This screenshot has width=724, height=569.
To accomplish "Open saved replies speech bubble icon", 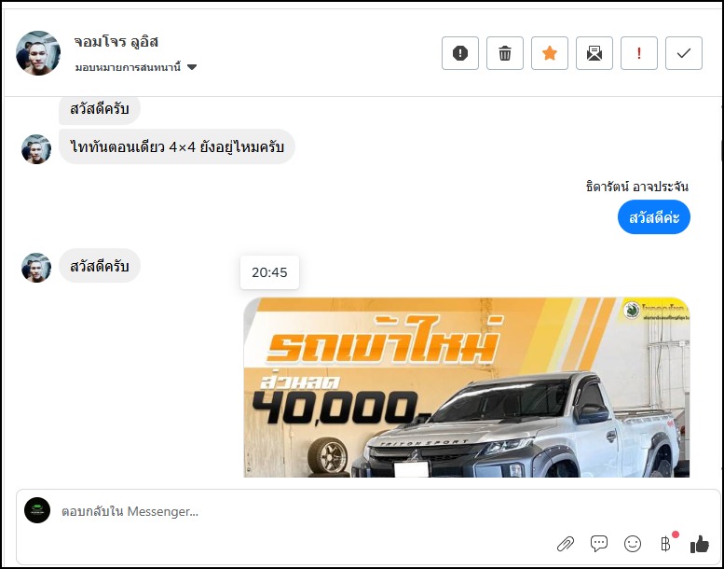I will (x=599, y=544).
